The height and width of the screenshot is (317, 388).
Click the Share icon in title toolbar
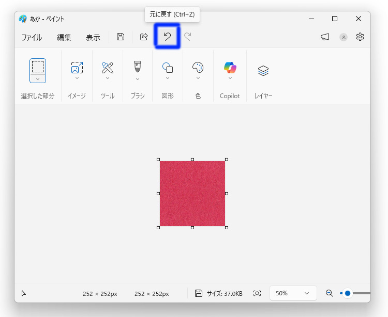(144, 37)
